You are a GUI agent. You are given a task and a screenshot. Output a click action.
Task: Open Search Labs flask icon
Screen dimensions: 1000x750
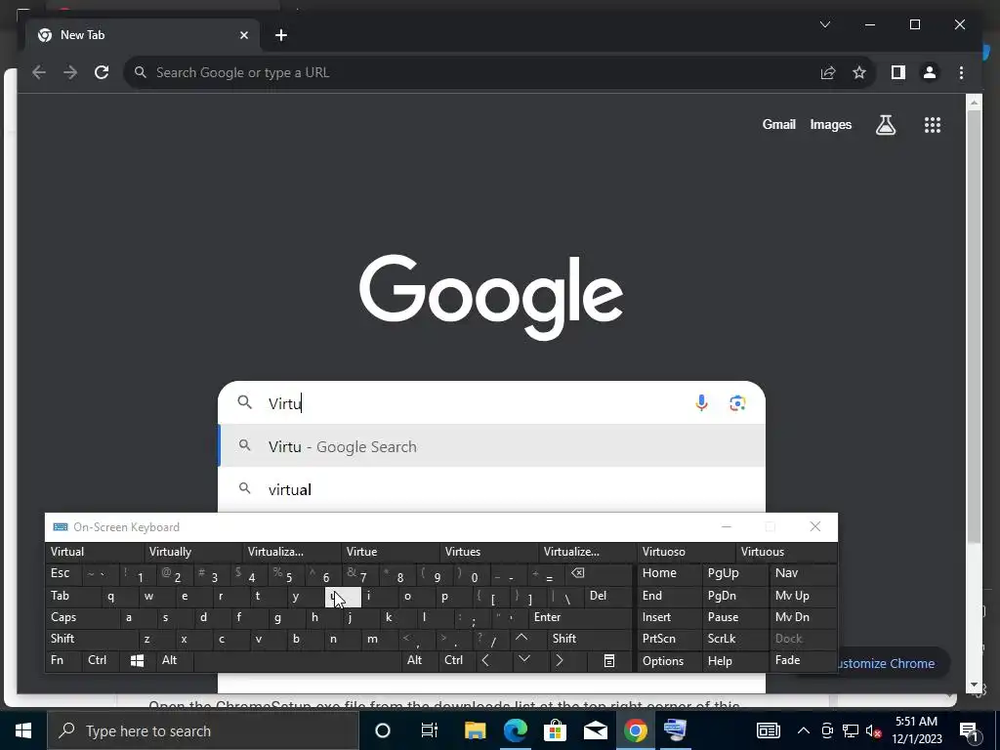[885, 125]
